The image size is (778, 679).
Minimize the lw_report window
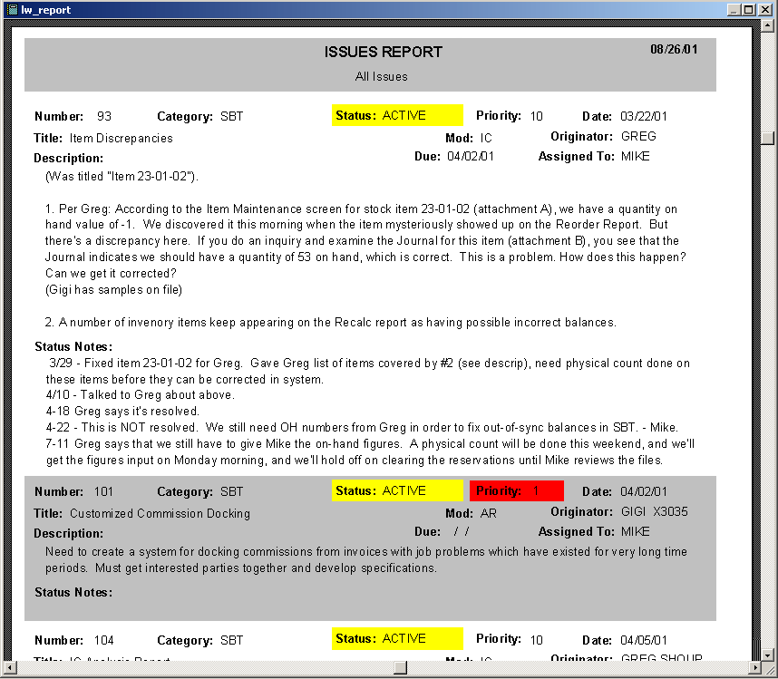[734, 10]
